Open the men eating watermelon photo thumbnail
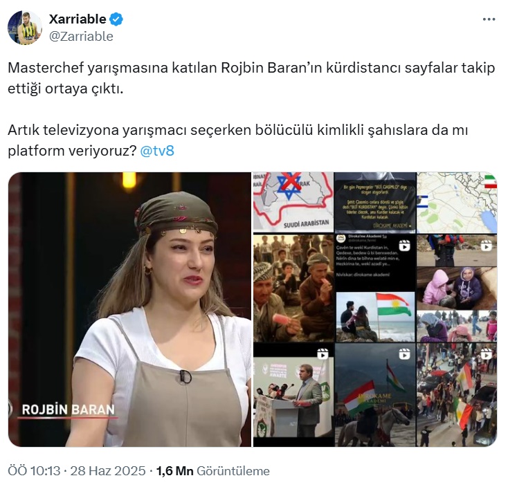The image size is (508, 487). pos(293,288)
